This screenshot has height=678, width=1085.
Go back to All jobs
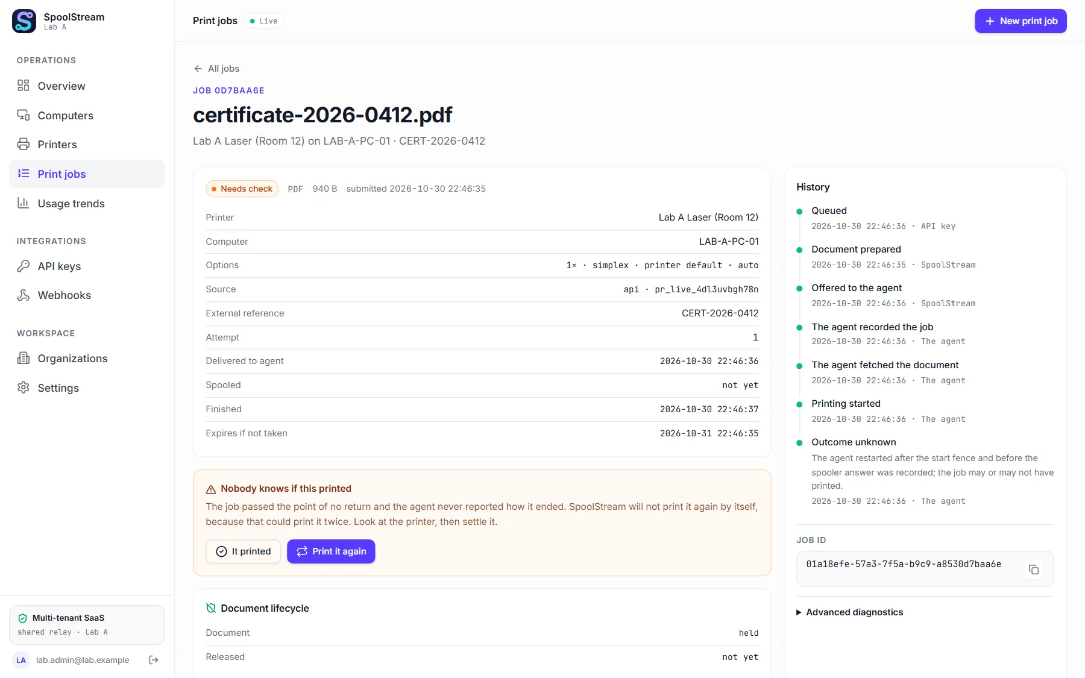(x=216, y=69)
